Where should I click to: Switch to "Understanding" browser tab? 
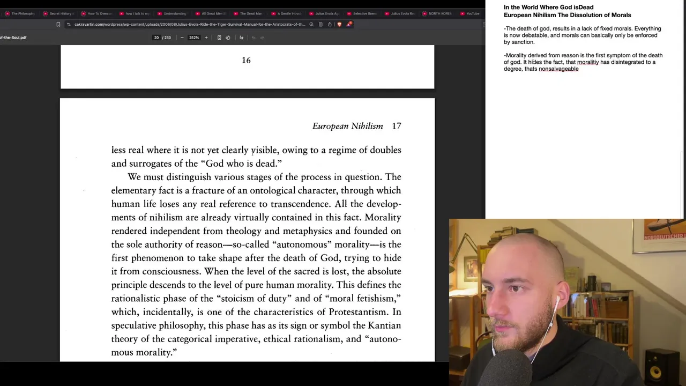[x=172, y=13]
